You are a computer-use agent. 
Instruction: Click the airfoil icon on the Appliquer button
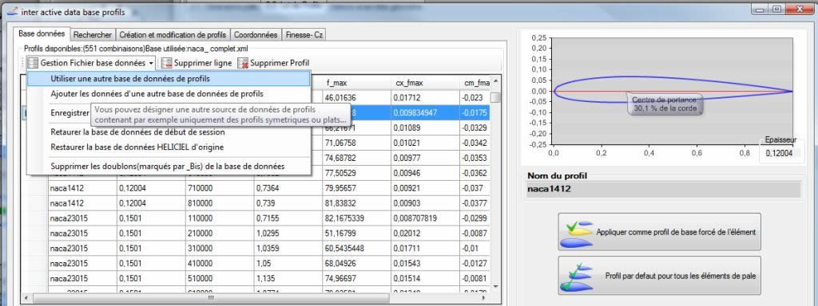577,233
